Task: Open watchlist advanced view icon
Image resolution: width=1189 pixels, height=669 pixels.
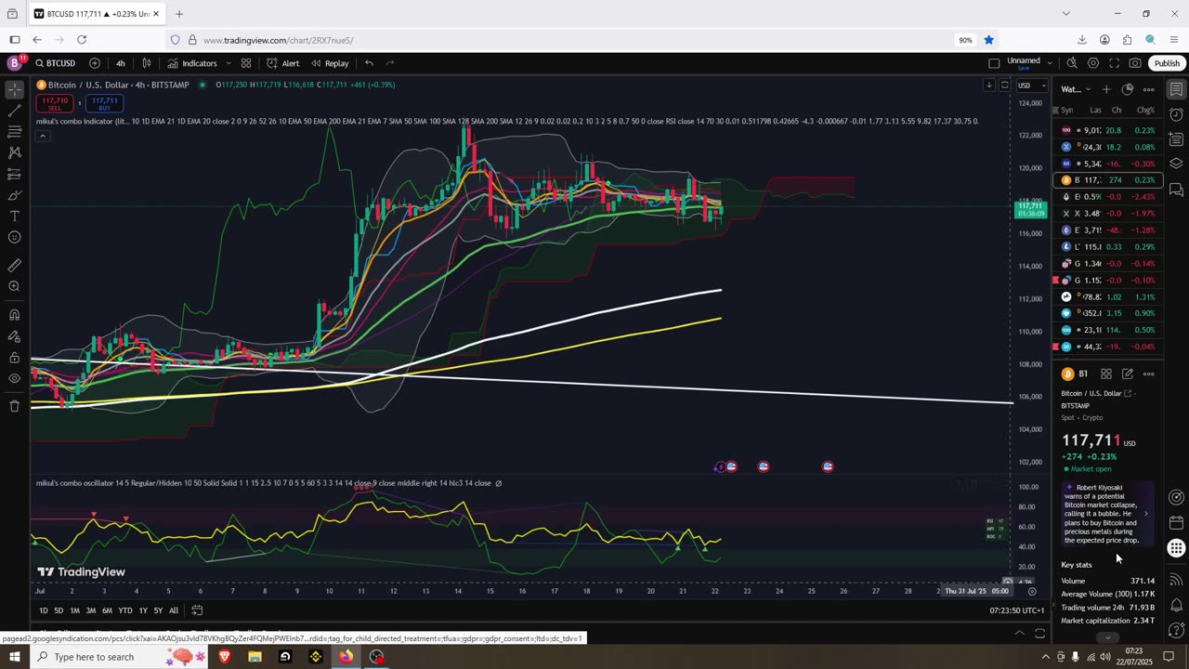Action: (1128, 89)
